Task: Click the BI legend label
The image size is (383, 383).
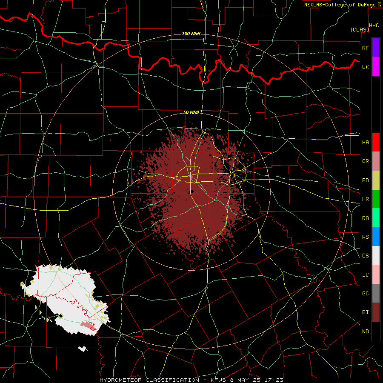Action: point(366,312)
